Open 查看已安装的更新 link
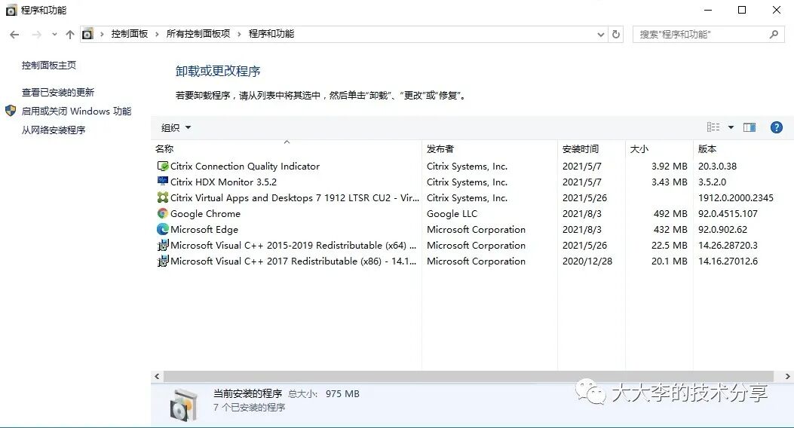794x428 pixels. click(58, 92)
